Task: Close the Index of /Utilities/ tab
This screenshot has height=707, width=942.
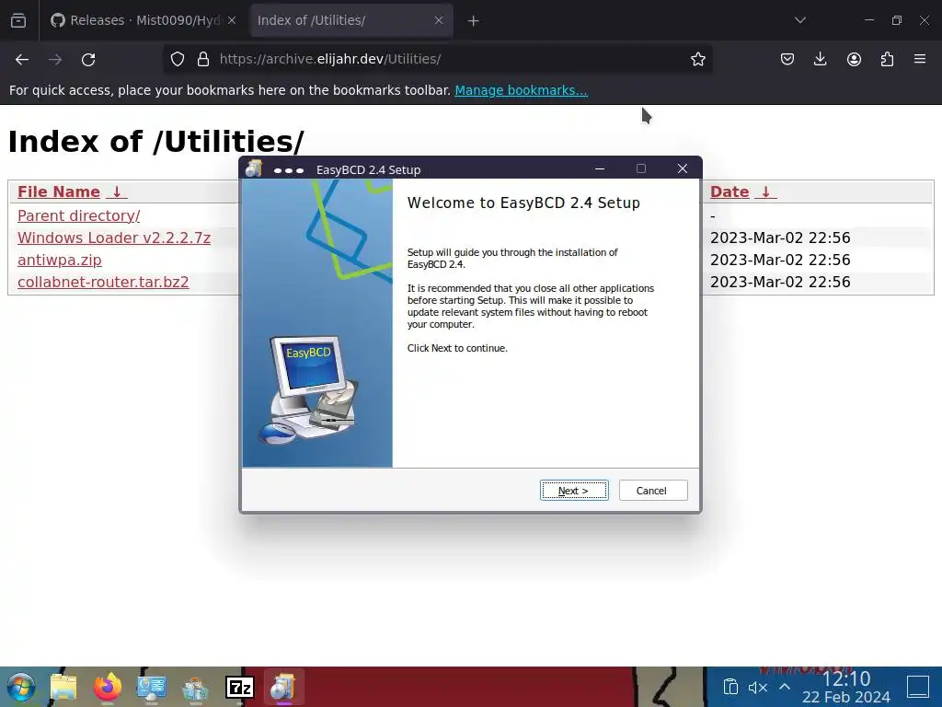Action: [439, 20]
